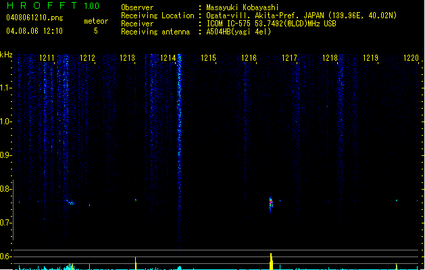Click the 0.7 frequency axis label
The height and width of the screenshot is (270, 425).
click(5, 223)
